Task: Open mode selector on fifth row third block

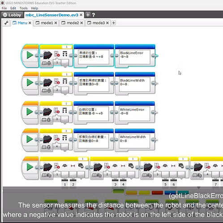Action: tap(147, 175)
